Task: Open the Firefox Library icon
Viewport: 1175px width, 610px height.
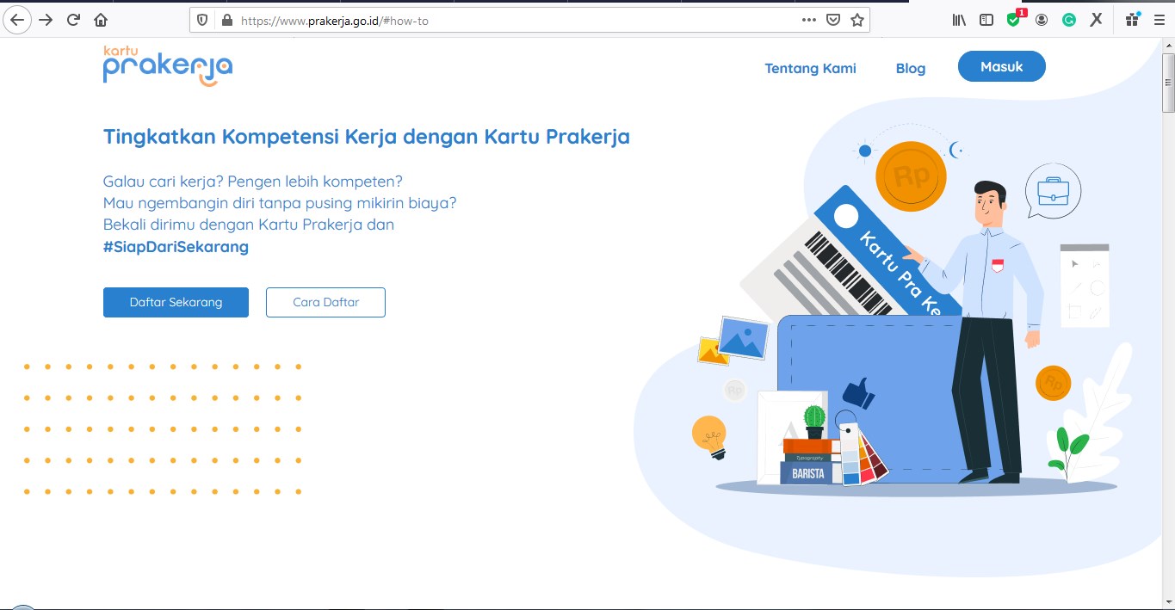Action: pyautogui.click(x=959, y=20)
